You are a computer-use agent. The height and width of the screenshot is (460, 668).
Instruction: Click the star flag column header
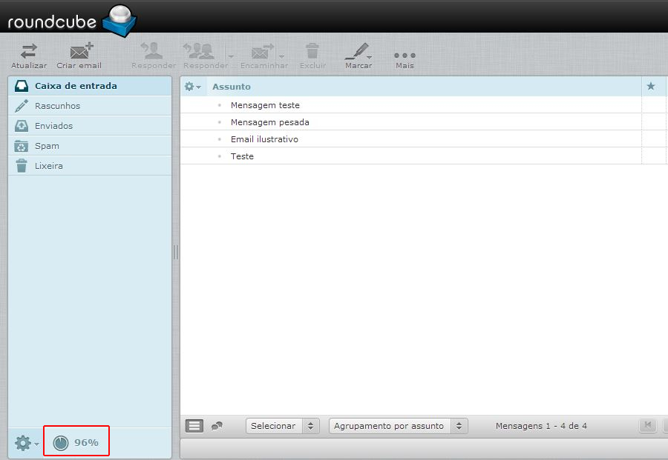[651, 87]
